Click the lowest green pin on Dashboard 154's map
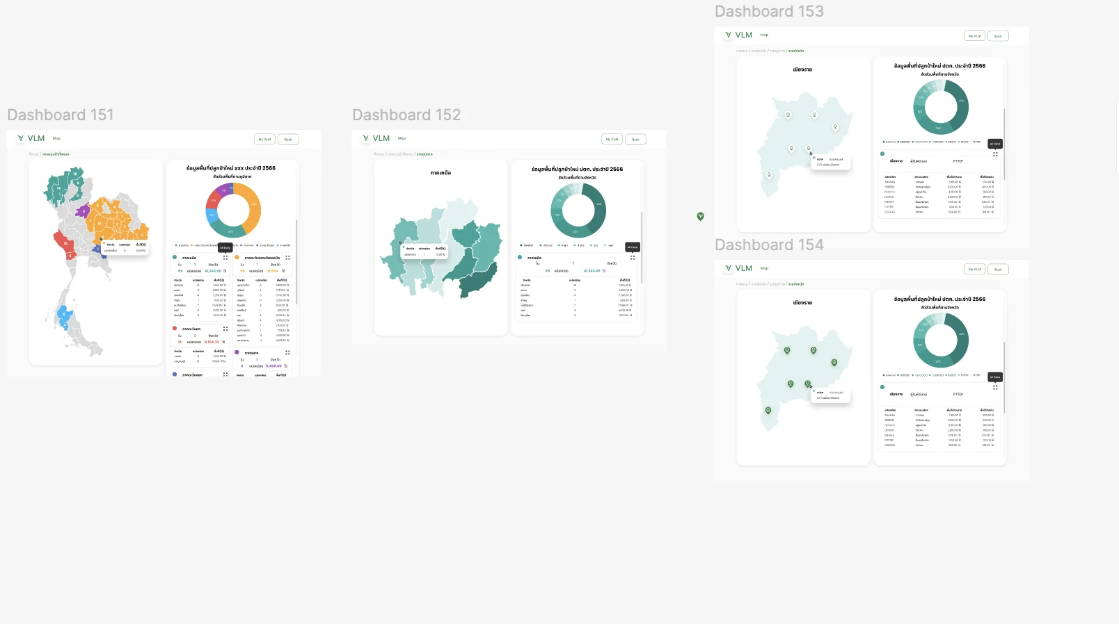1119x624 pixels. [x=768, y=411]
